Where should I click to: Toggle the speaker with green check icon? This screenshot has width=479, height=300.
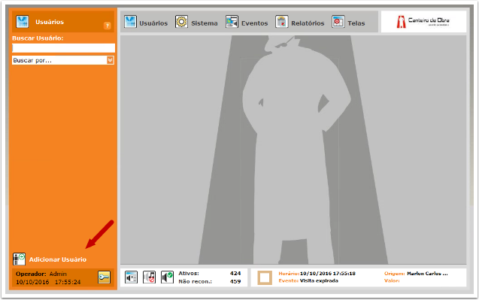click(168, 277)
